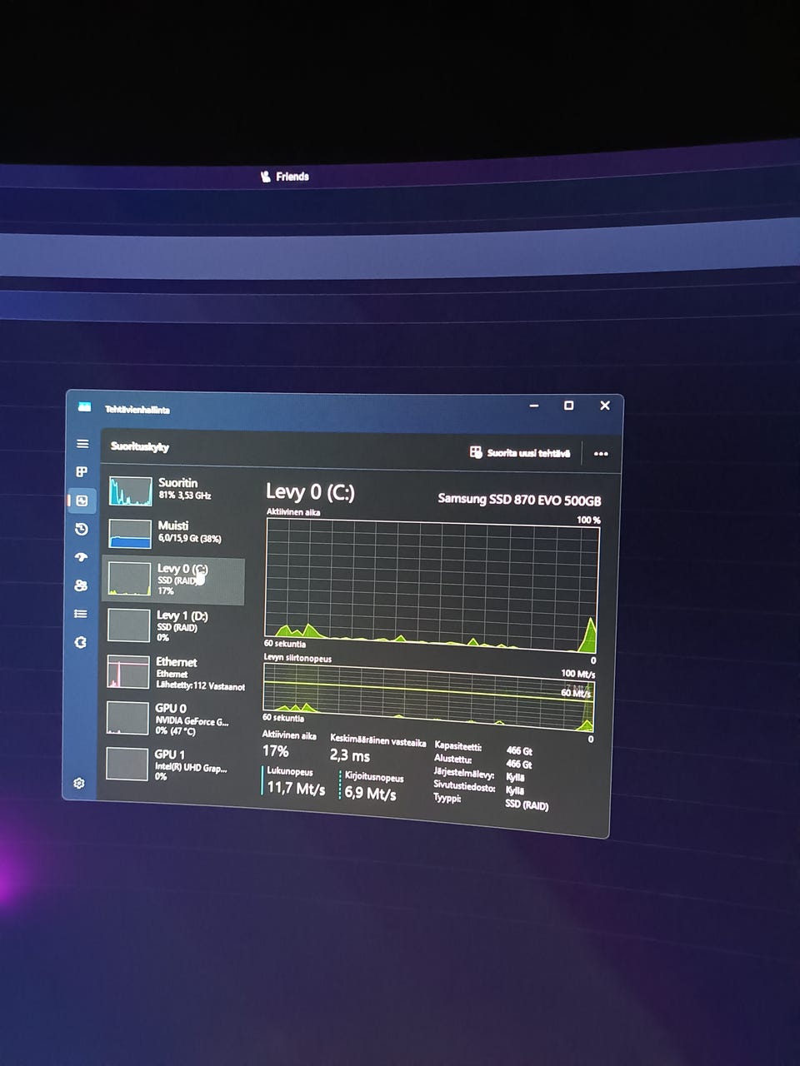800x1066 pixels.
Task: Click the three-dot more options button
Action: tap(601, 454)
